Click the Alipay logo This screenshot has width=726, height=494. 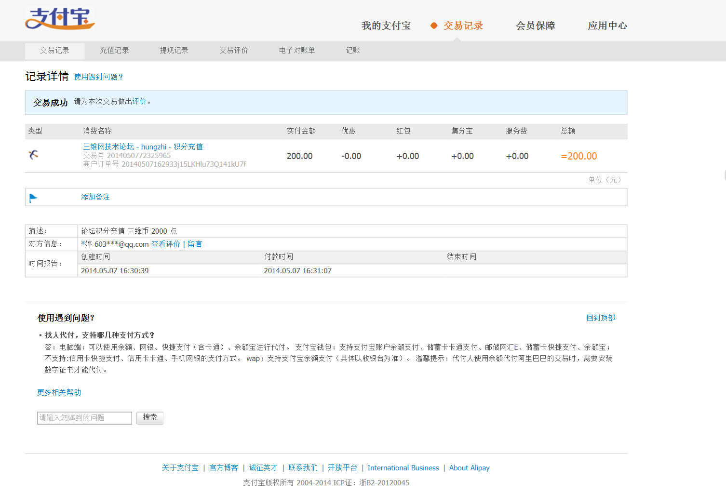[x=60, y=19]
